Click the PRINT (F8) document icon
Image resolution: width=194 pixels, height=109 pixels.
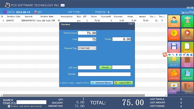[x=187, y=47]
